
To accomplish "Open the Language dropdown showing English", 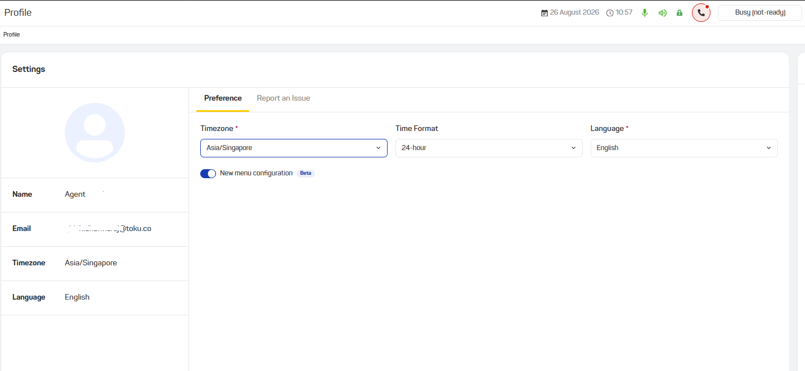I will click(684, 148).
